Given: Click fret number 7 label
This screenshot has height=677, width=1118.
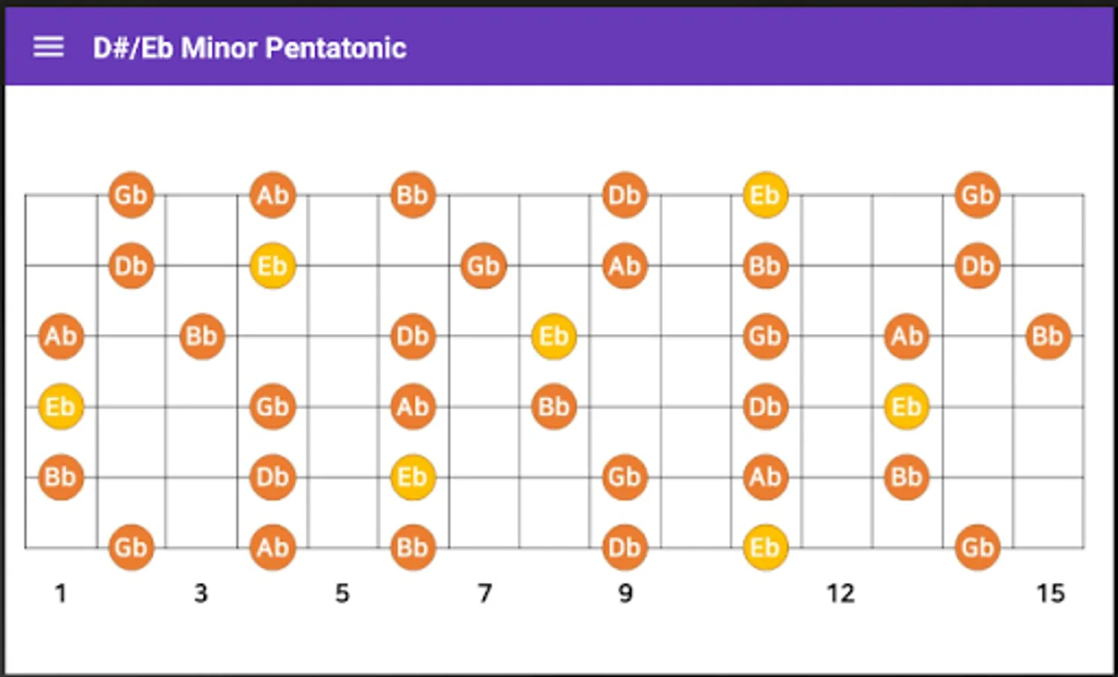Looking at the screenshot, I should tap(485, 594).
